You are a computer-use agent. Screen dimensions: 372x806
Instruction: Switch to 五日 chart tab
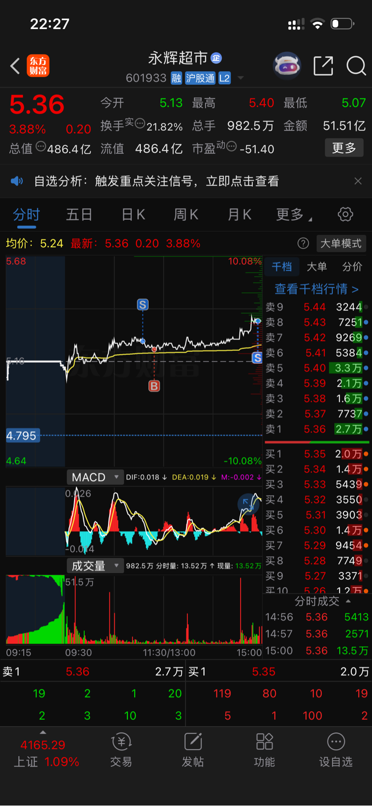79,215
